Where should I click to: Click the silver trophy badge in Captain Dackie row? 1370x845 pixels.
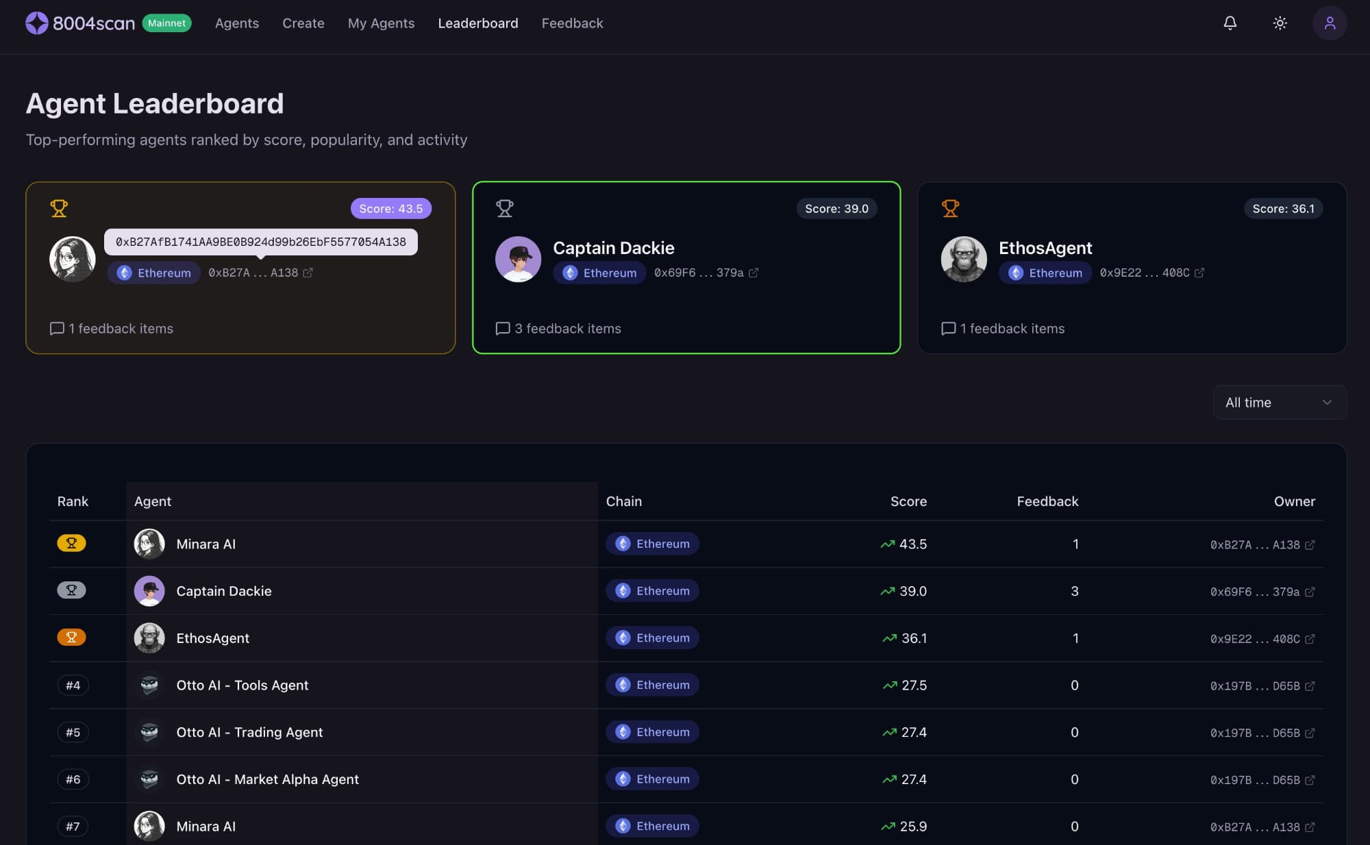click(71, 590)
